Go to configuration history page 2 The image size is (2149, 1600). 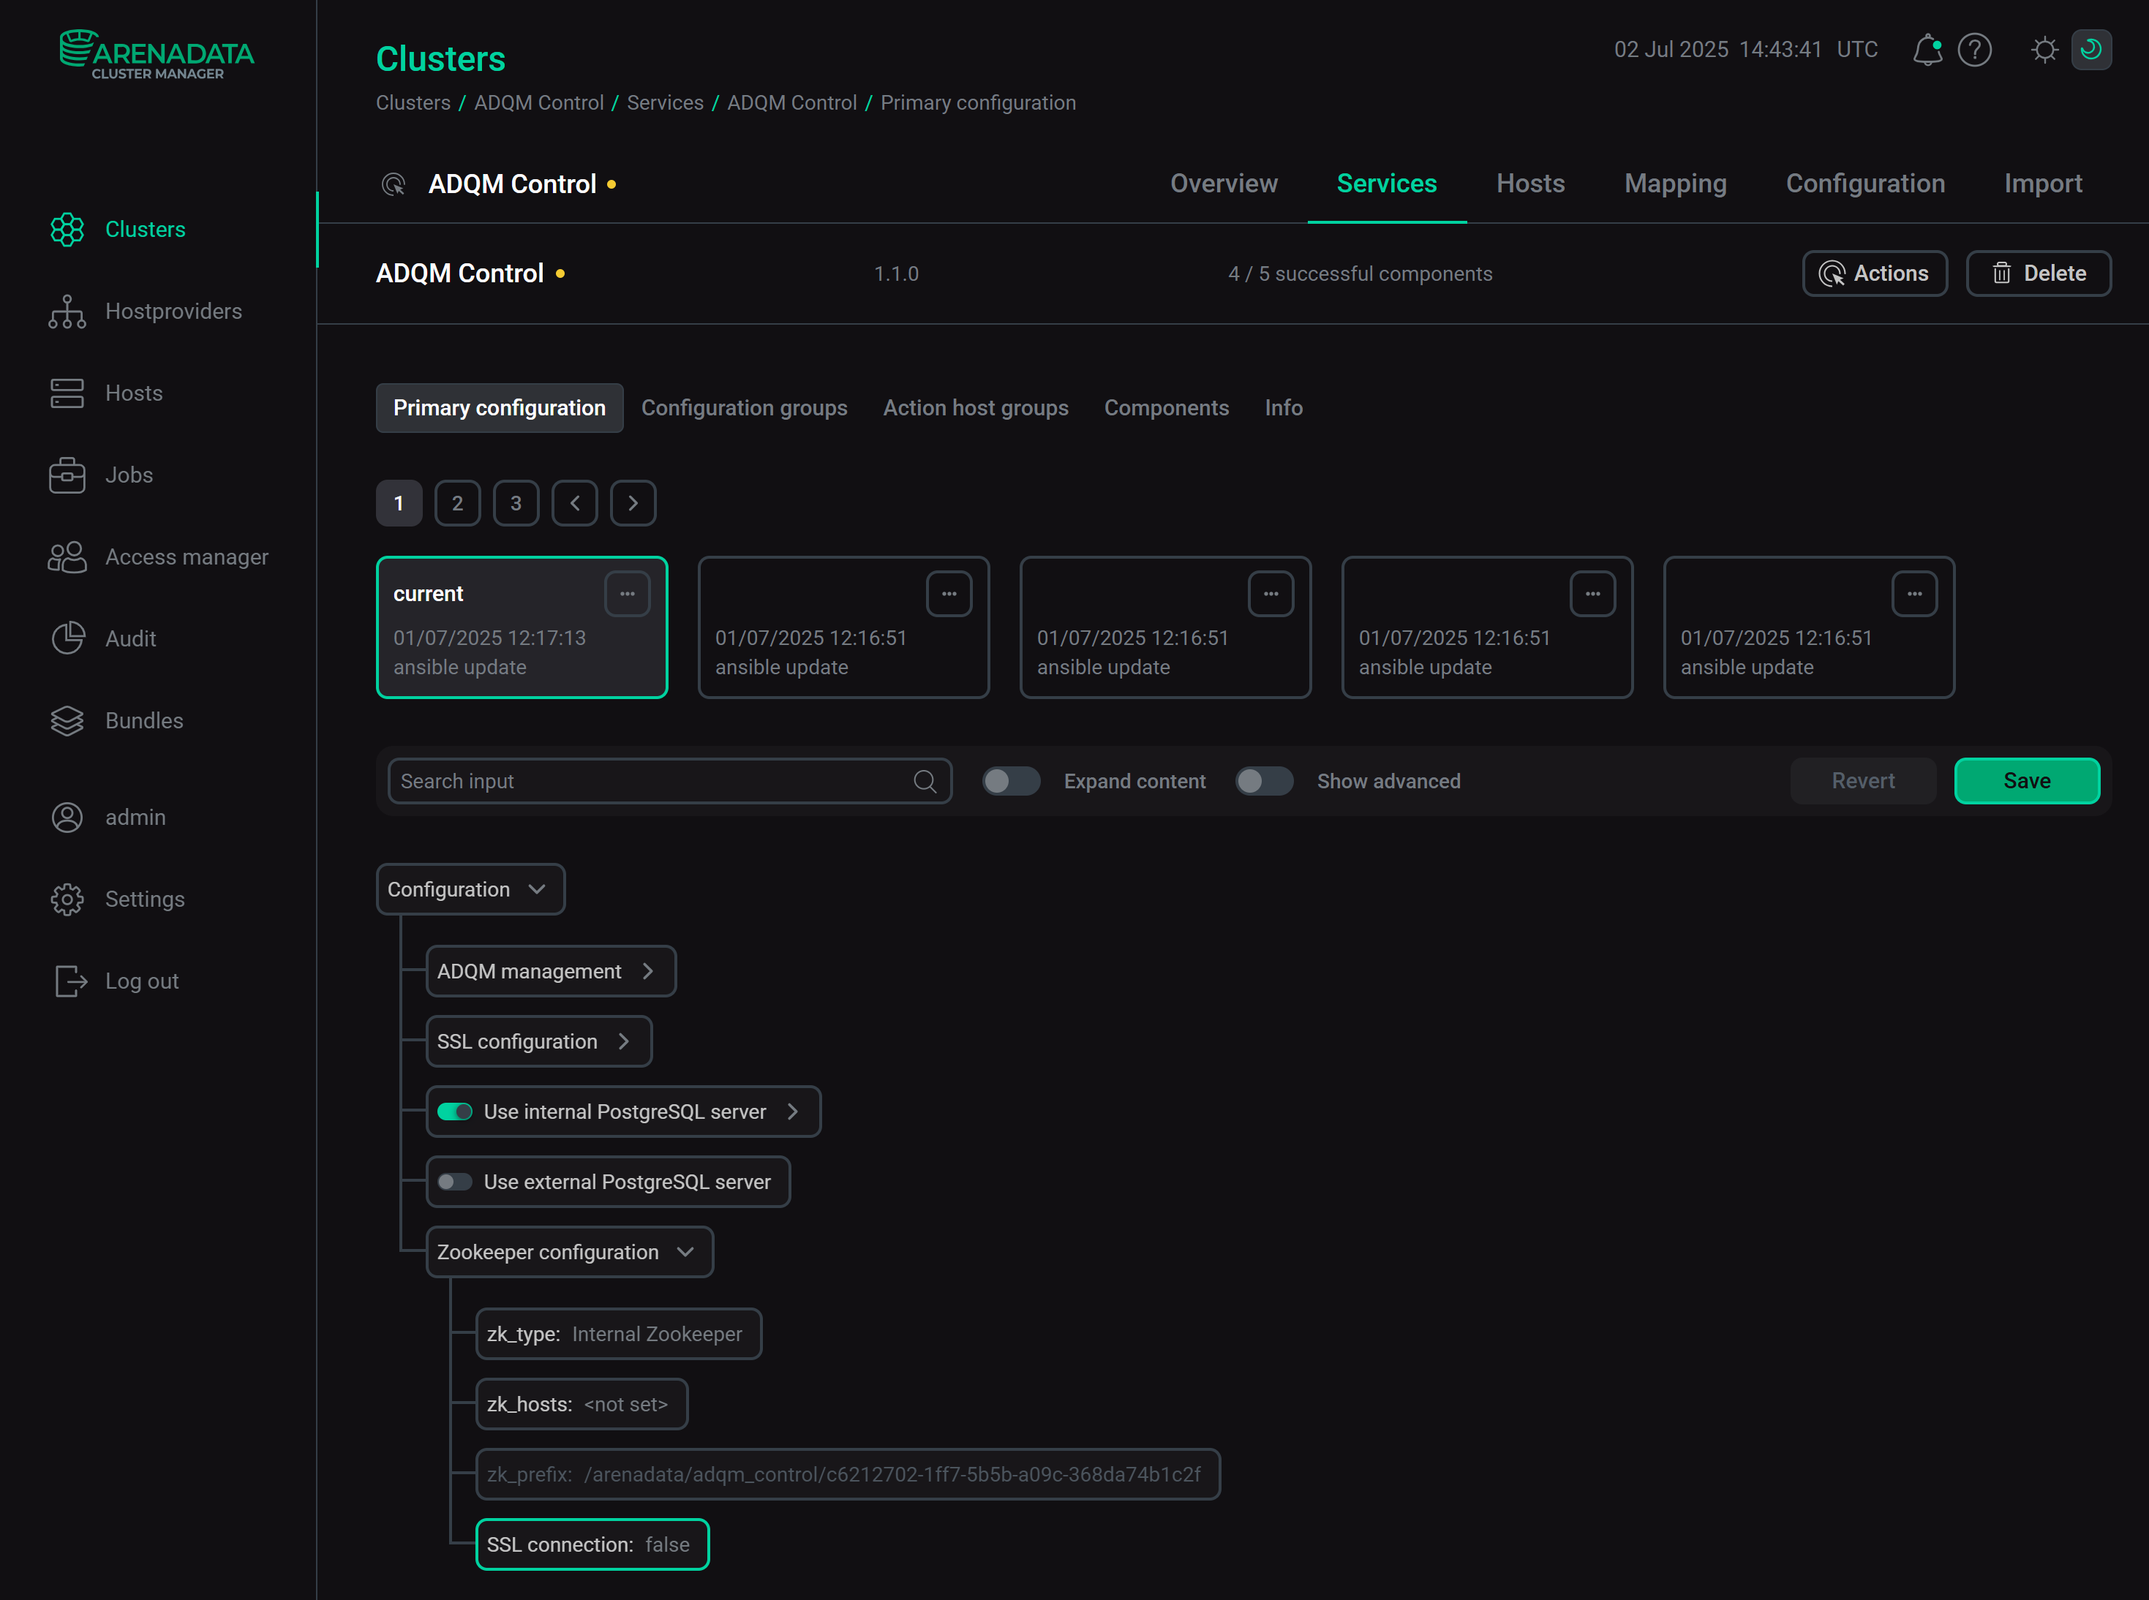pyautogui.click(x=457, y=502)
